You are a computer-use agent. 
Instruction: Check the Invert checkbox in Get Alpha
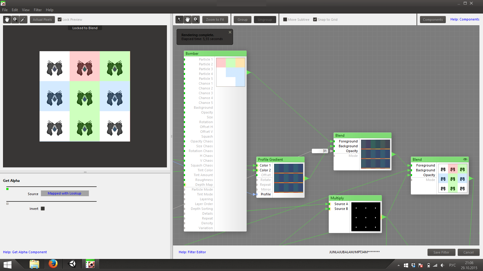click(x=43, y=209)
